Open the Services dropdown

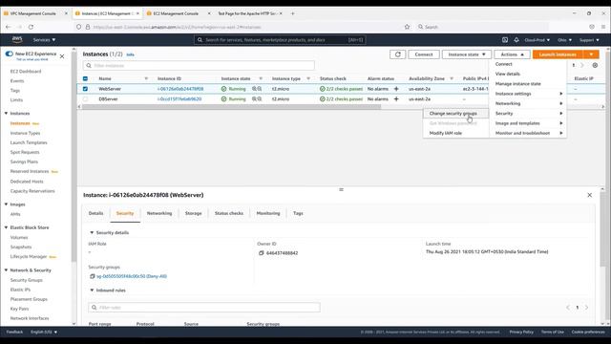44,40
